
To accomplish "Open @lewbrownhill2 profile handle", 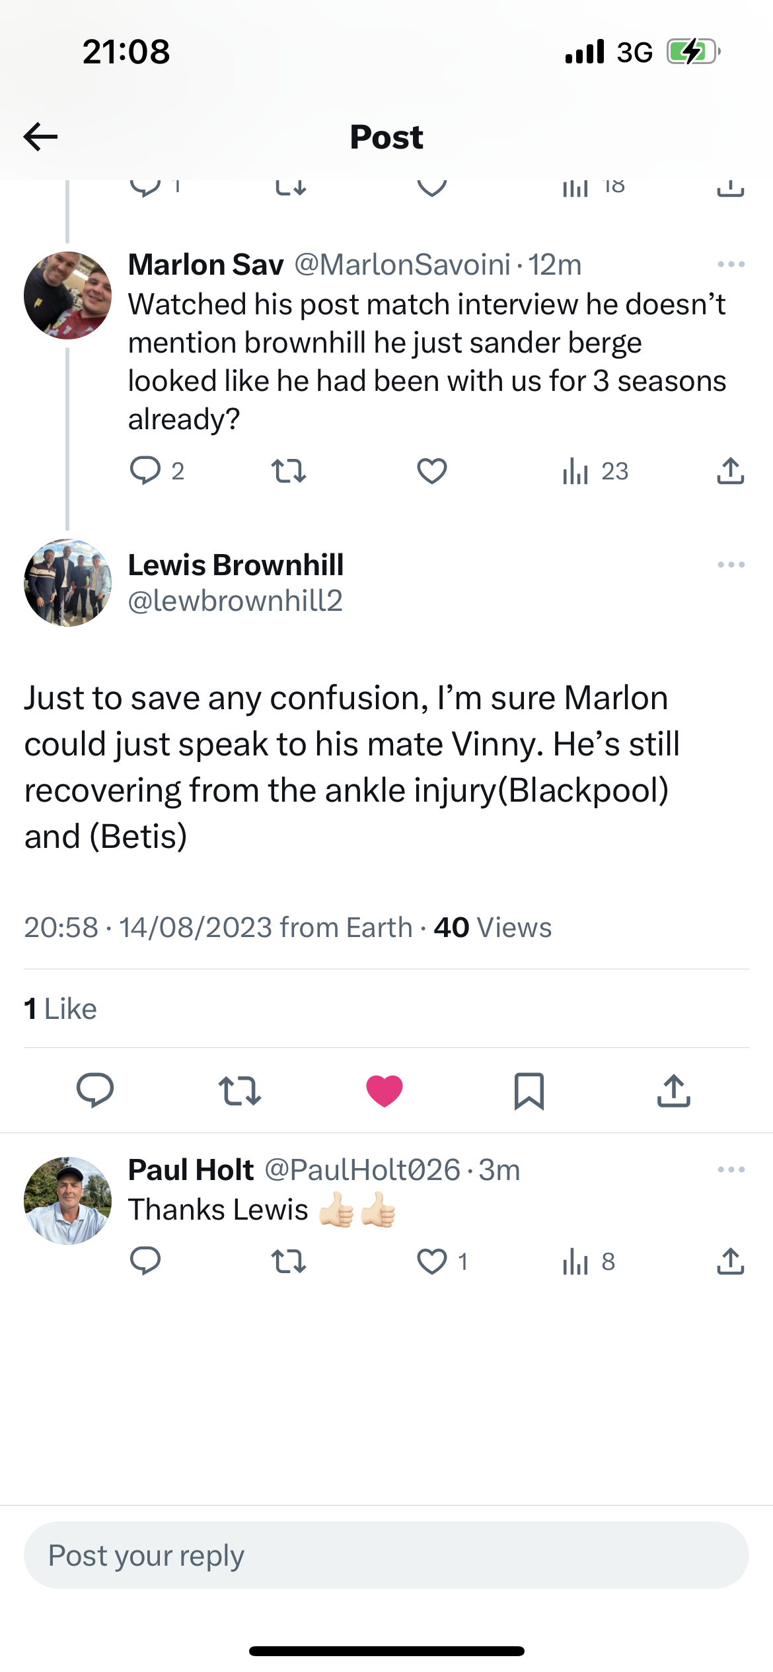I will pos(235,601).
